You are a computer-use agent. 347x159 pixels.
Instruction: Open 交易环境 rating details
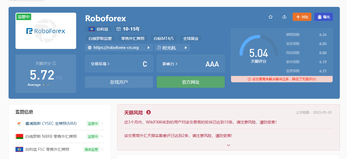119,64
